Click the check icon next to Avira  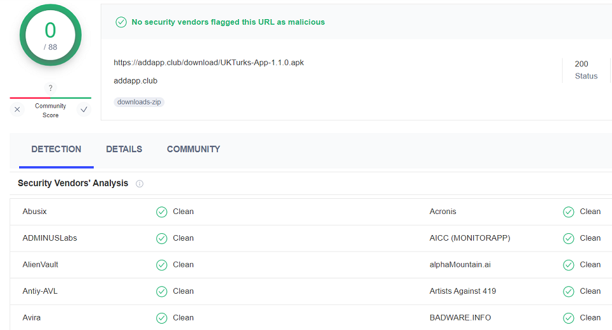[x=161, y=318]
